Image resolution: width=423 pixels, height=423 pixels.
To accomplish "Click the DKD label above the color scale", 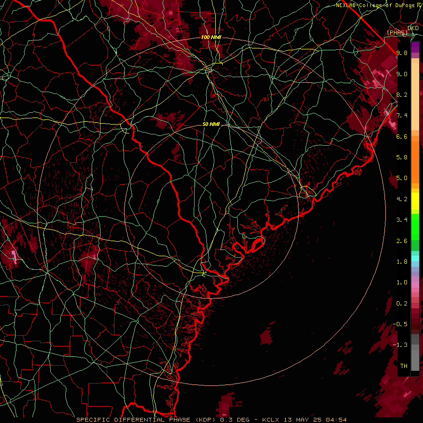I will click(413, 28).
